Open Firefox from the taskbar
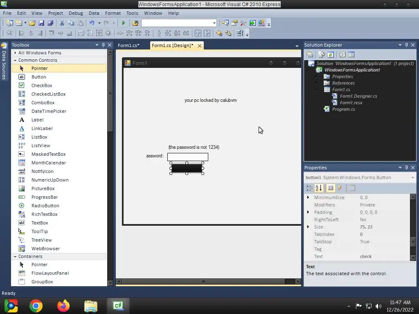The image size is (419, 314). (63, 306)
